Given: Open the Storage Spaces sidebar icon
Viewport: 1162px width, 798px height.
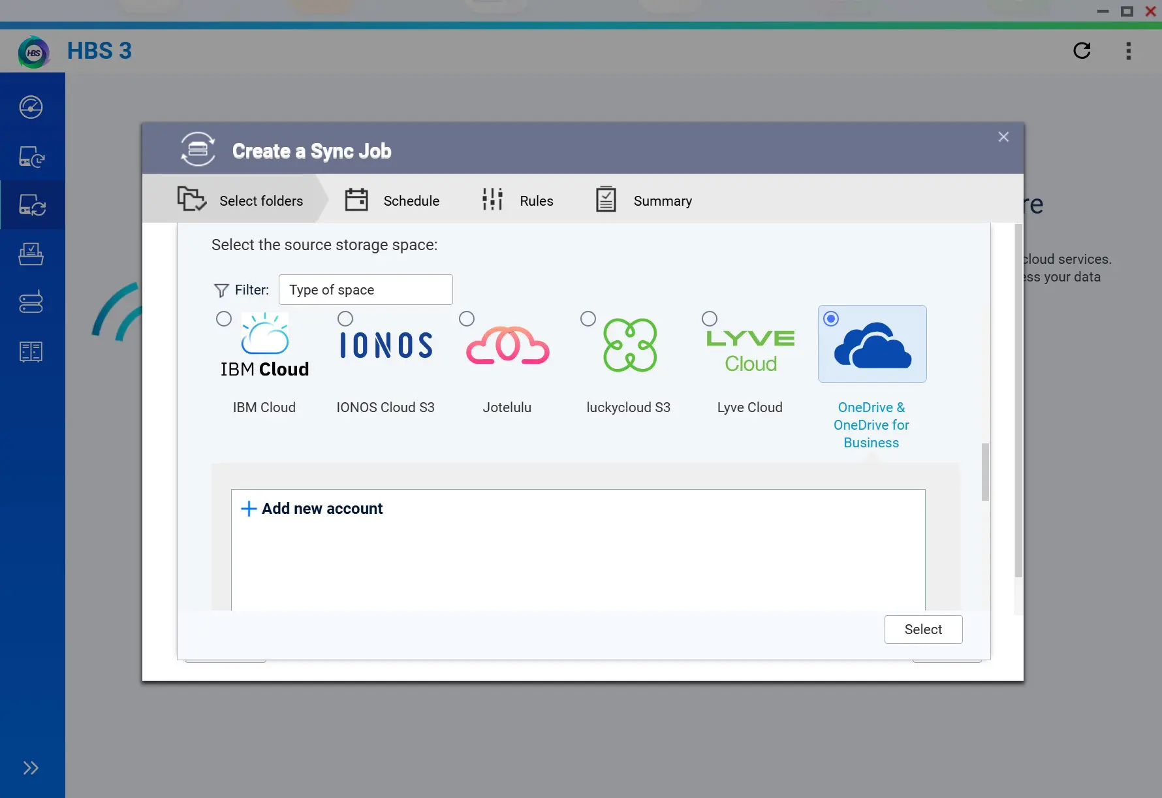Looking at the screenshot, I should pos(31,302).
